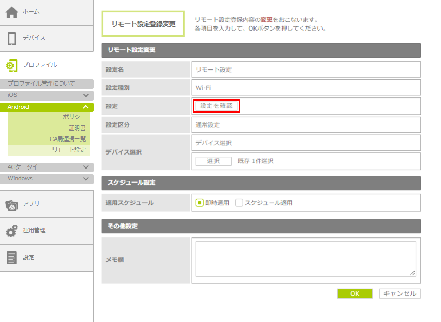Viewport: 441px width, 322px height.
Task: Select the 即時適用 radio option
Action: pyautogui.click(x=199, y=203)
